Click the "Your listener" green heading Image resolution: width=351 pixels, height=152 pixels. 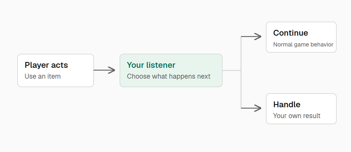tap(151, 65)
